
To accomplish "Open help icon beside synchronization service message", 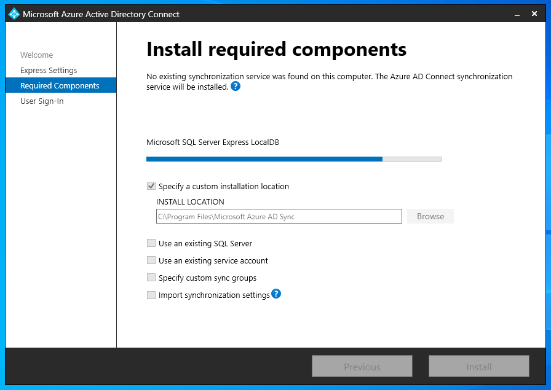I will point(236,87).
